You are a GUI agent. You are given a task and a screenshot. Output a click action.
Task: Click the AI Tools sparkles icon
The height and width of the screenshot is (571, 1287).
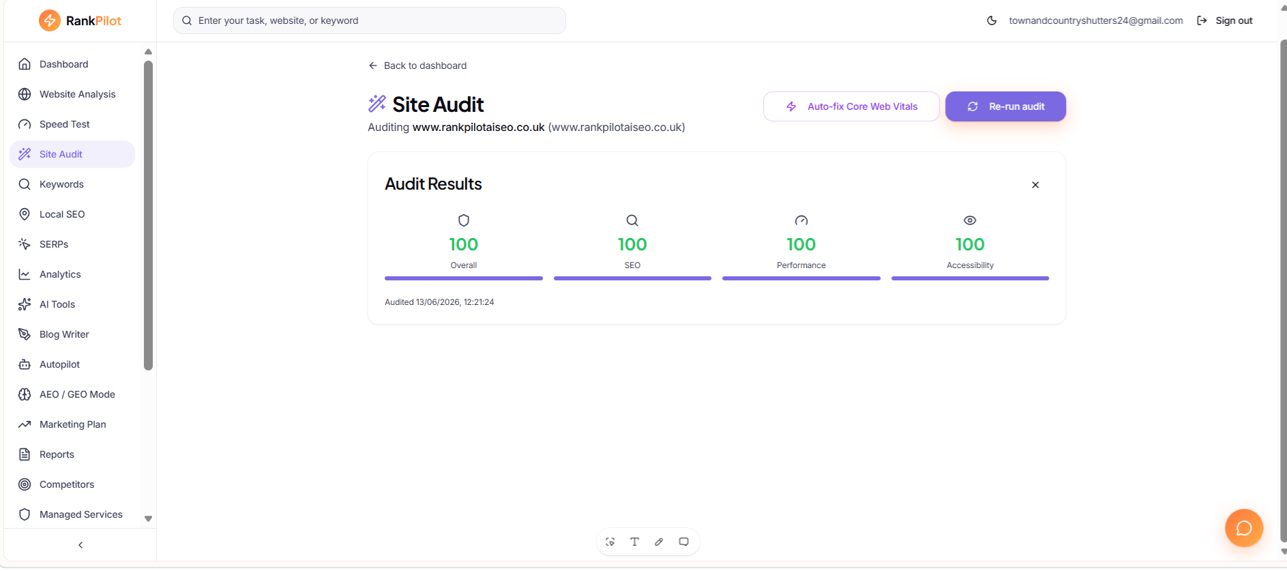[x=25, y=304]
